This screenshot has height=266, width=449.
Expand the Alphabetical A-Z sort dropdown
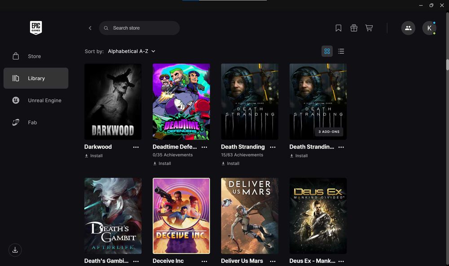coord(132,51)
